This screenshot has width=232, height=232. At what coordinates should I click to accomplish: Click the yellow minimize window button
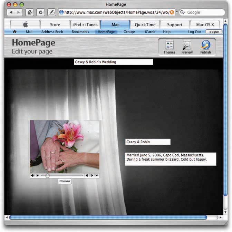click(15, 4)
